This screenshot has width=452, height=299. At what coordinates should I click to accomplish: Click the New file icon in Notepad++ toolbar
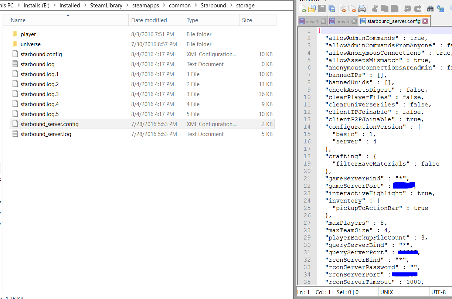[302, 9]
